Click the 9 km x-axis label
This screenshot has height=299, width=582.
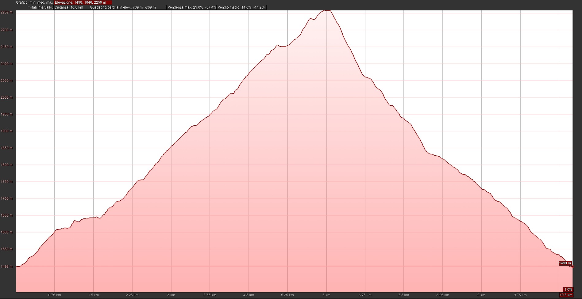(x=481, y=295)
